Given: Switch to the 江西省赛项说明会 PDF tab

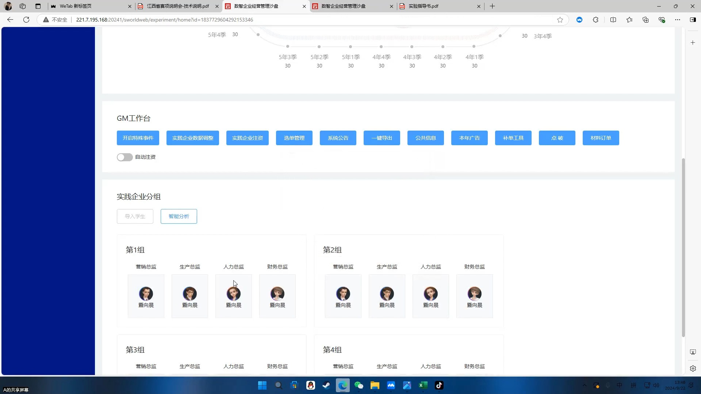Looking at the screenshot, I should tap(177, 6).
